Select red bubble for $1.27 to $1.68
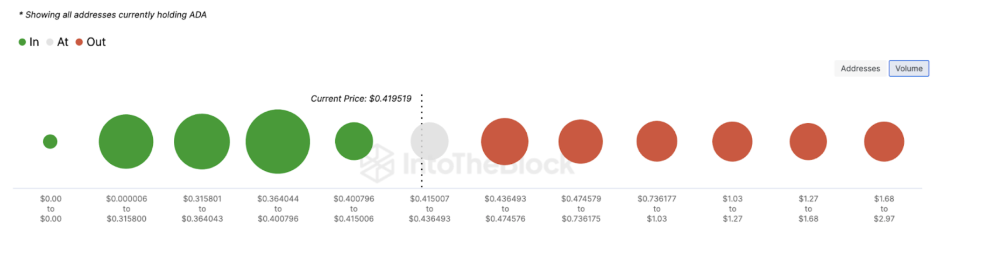The image size is (989, 275). coord(808,142)
